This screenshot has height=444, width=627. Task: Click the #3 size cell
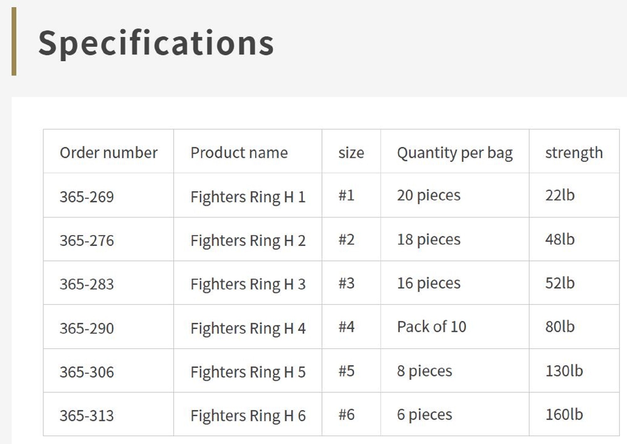pyautogui.click(x=346, y=283)
